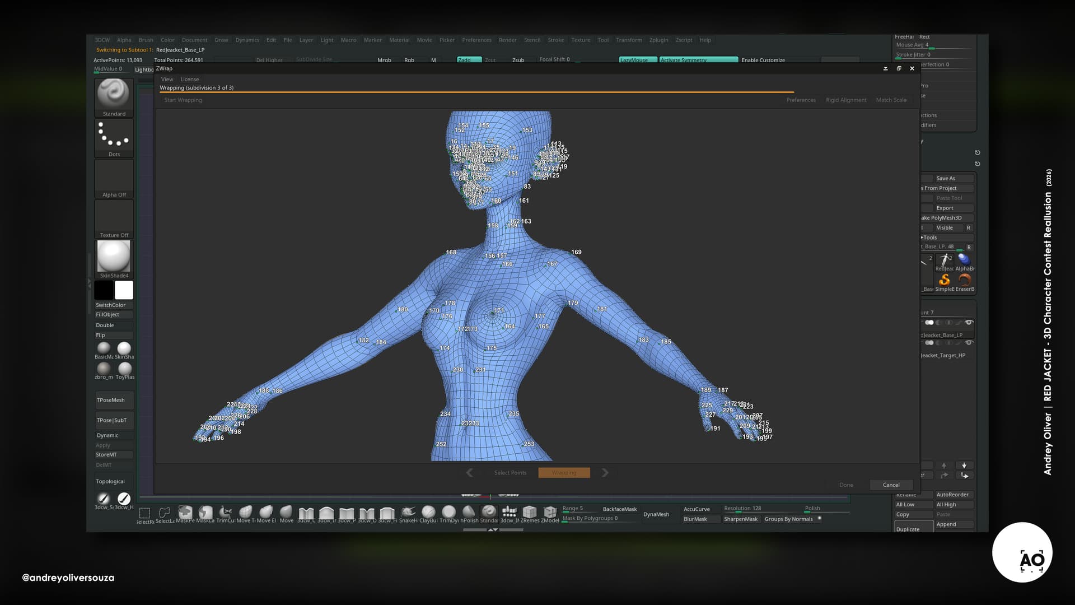Image resolution: width=1075 pixels, height=605 pixels.
Task: Select the Standard brush thumbnail
Action: coord(114,97)
